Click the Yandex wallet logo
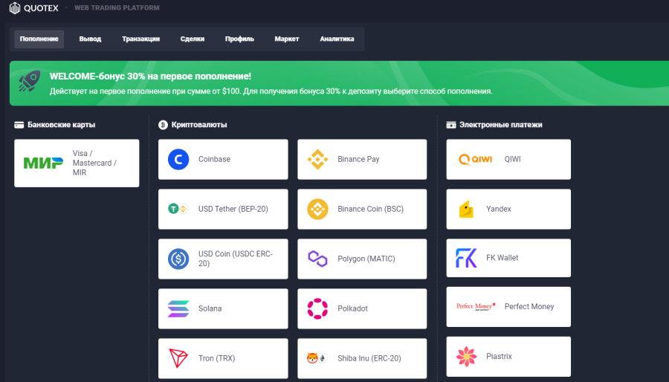Screen dimensions: 669x382 466,209
